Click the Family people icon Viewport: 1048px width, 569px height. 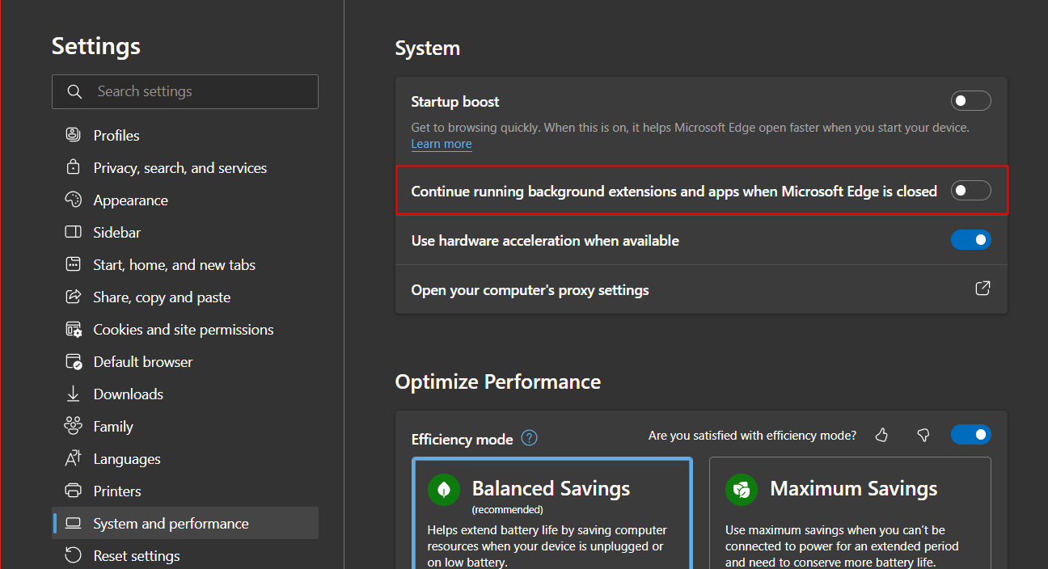74,426
